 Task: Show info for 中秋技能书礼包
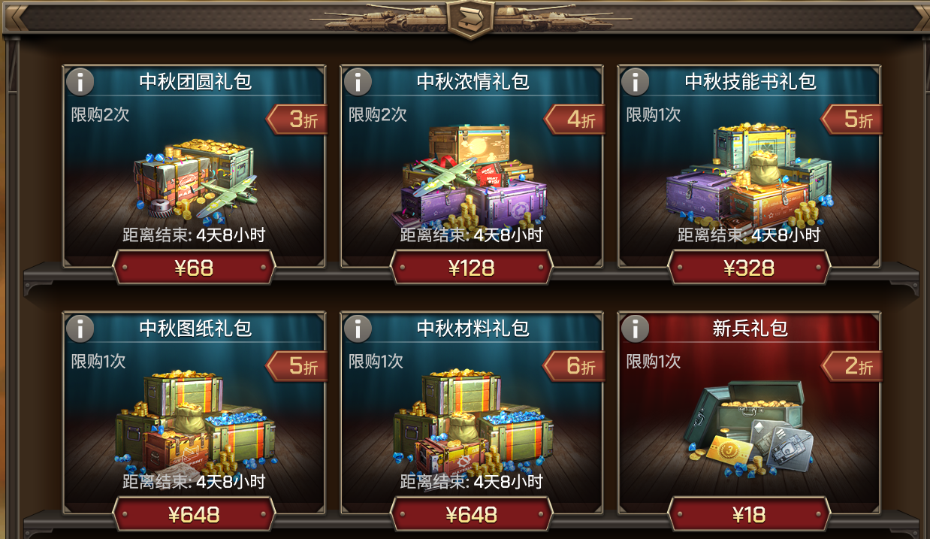pyautogui.click(x=636, y=81)
